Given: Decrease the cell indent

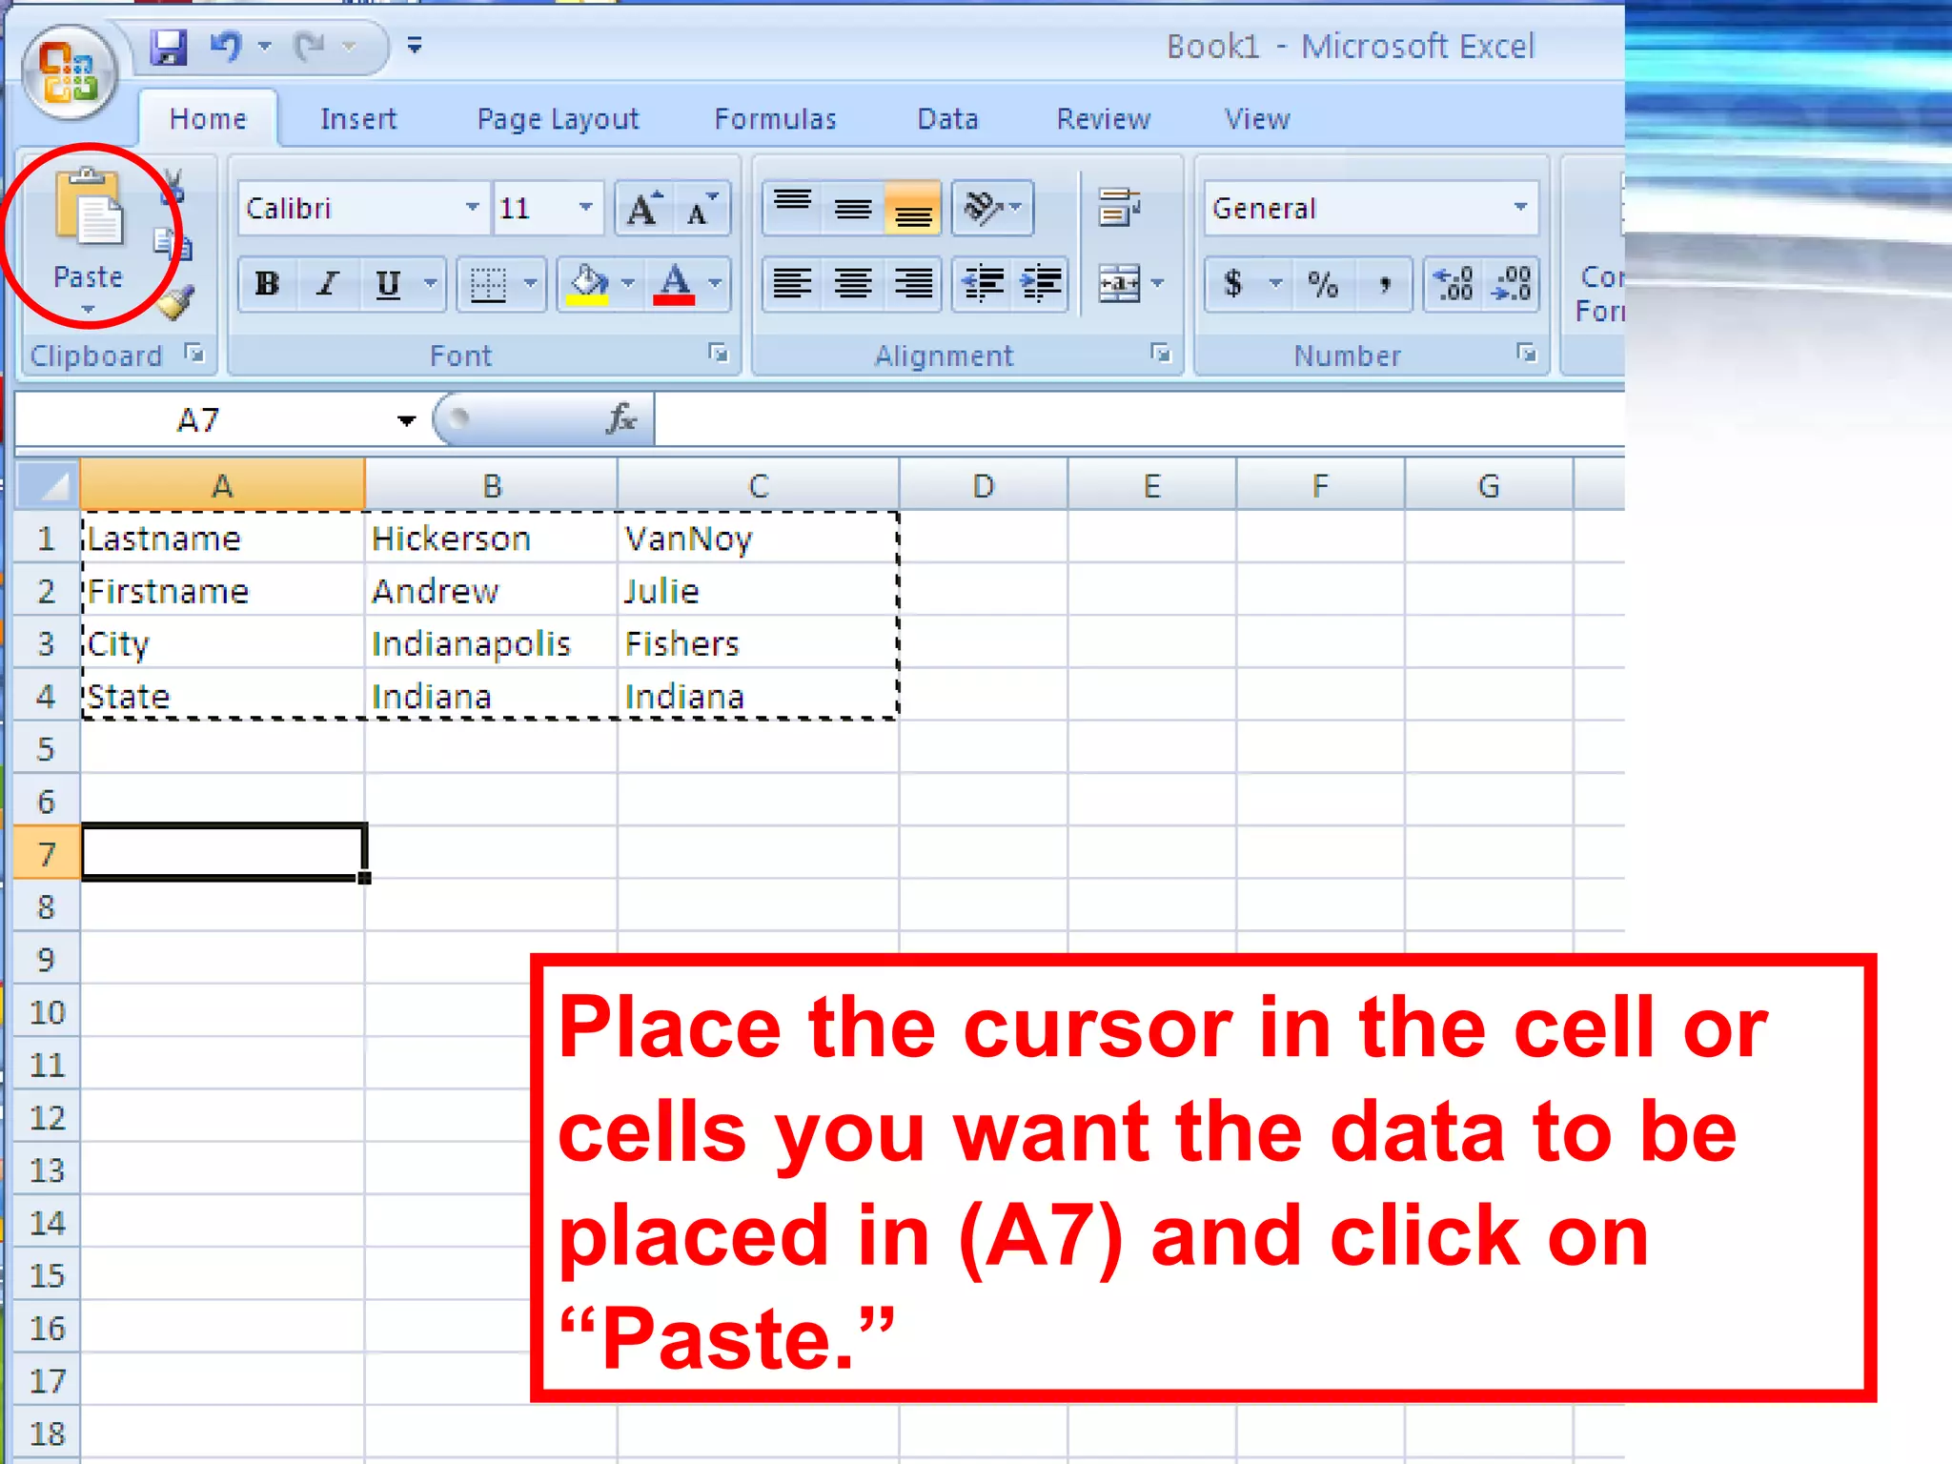Looking at the screenshot, I should pyautogui.click(x=983, y=283).
